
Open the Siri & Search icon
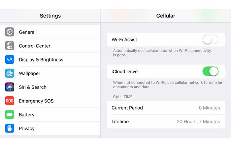pyautogui.click(x=10, y=87)
